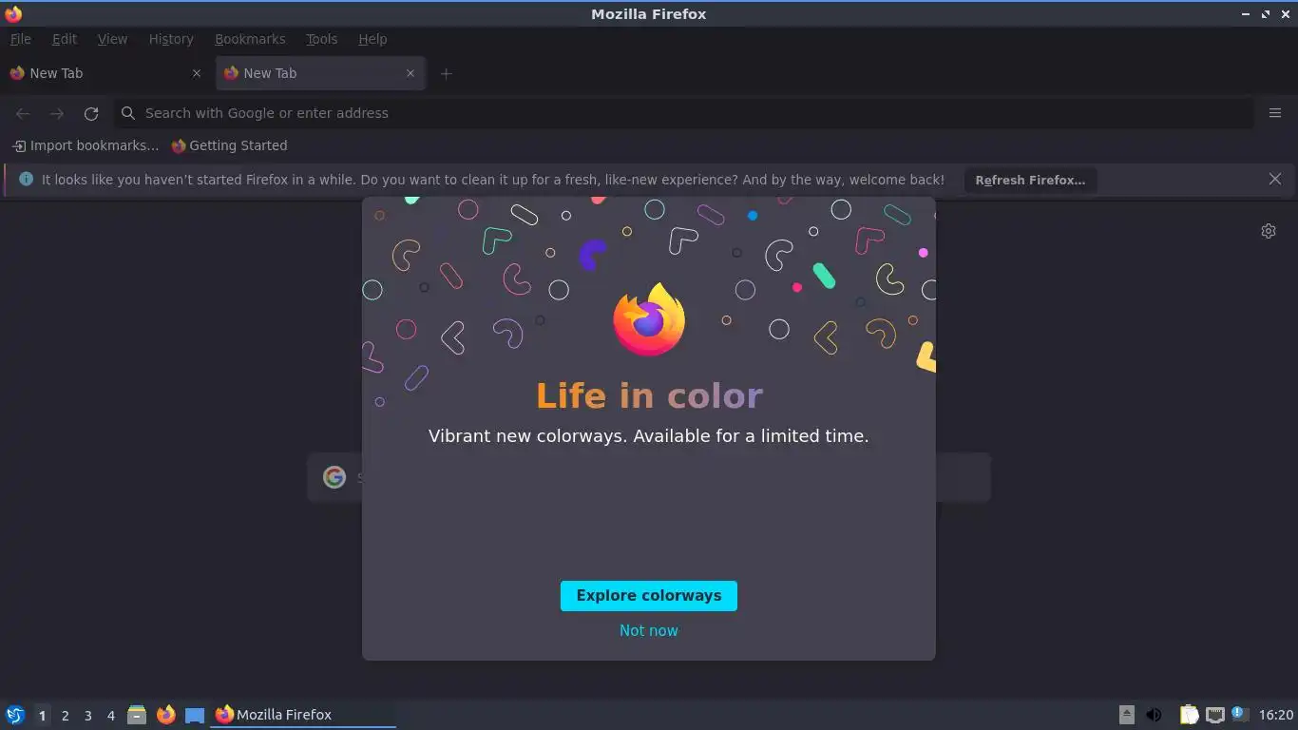The width and height of the screenshot is (1298, 730).
Task: Launch file manager from taskbar
Action: (x=137, y=715)
